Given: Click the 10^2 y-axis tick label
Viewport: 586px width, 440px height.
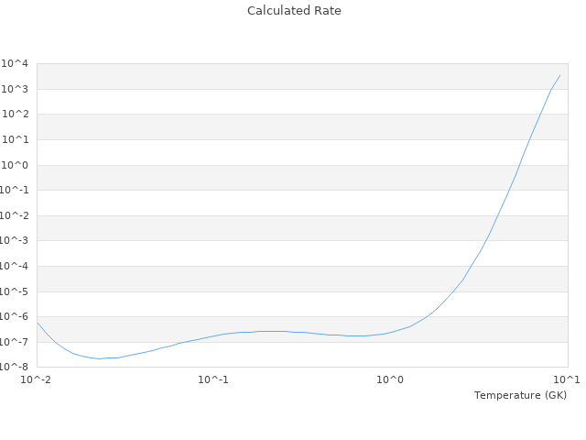Looking at the screenshot, I should [16, 115].
